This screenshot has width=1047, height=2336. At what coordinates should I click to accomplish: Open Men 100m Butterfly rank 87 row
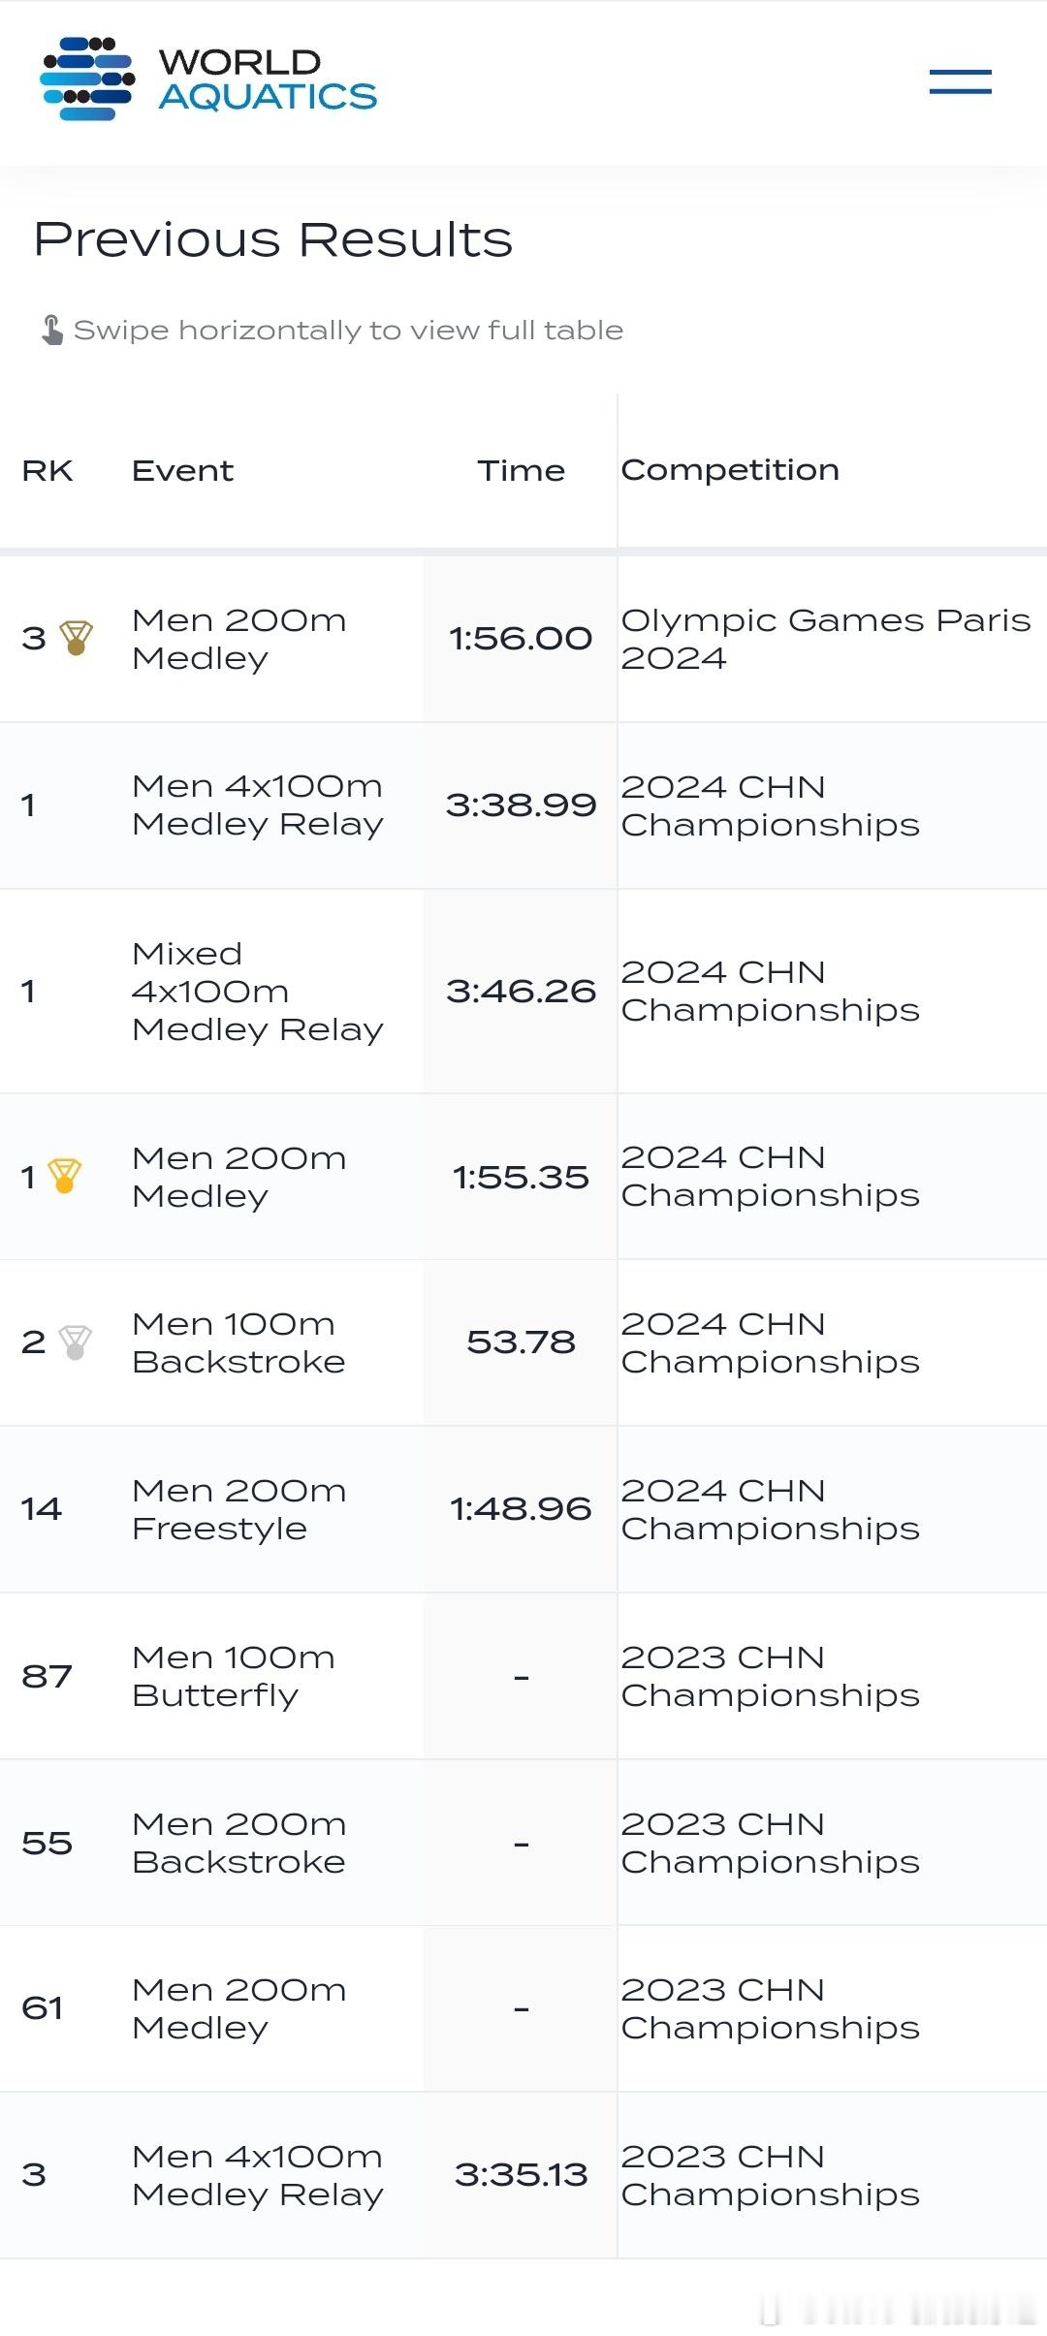pos(523,1676)
